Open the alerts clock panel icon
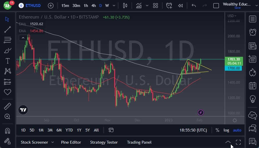This screenshot has height=148, width=259. point(252,32)
